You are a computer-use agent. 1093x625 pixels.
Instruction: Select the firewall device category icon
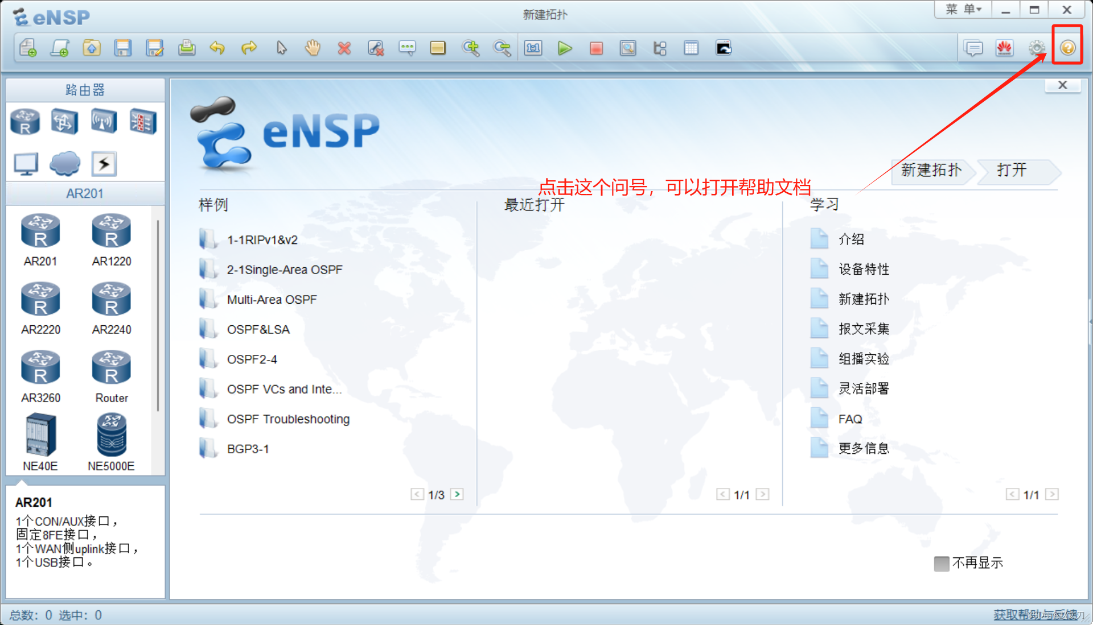pyautogui.click(x=142, y=121)
